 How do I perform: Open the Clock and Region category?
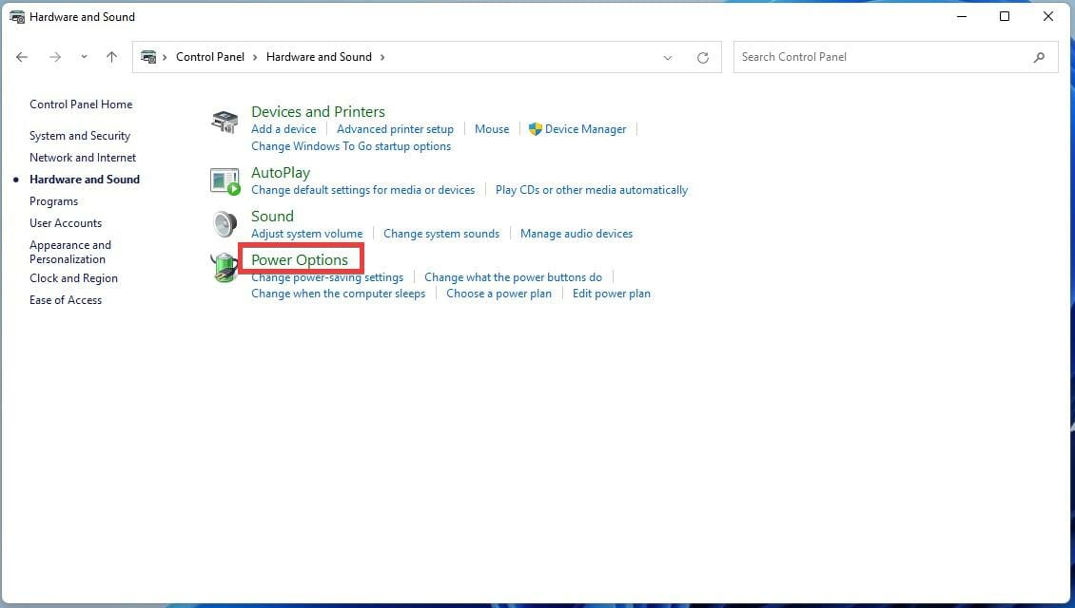coord(73,278)
